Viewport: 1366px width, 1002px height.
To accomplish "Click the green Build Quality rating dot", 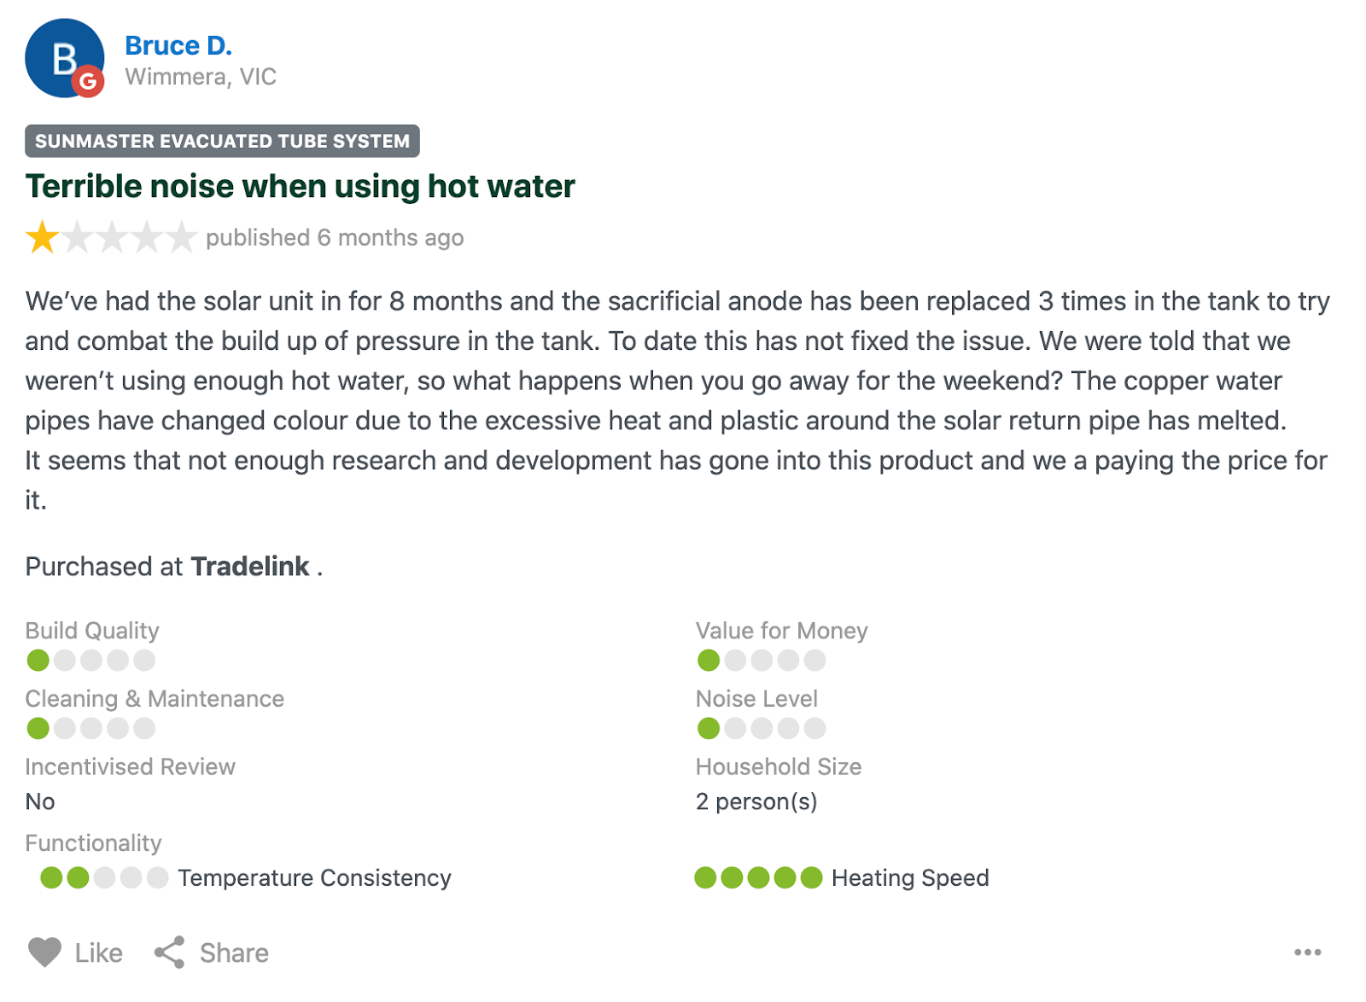I will [38, 660].
